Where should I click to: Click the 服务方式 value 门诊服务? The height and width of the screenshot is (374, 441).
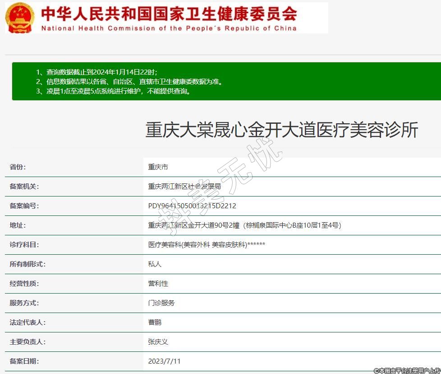tap(161, 303)
